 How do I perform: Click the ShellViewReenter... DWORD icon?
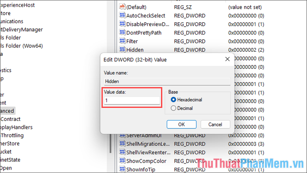(122, 152)
